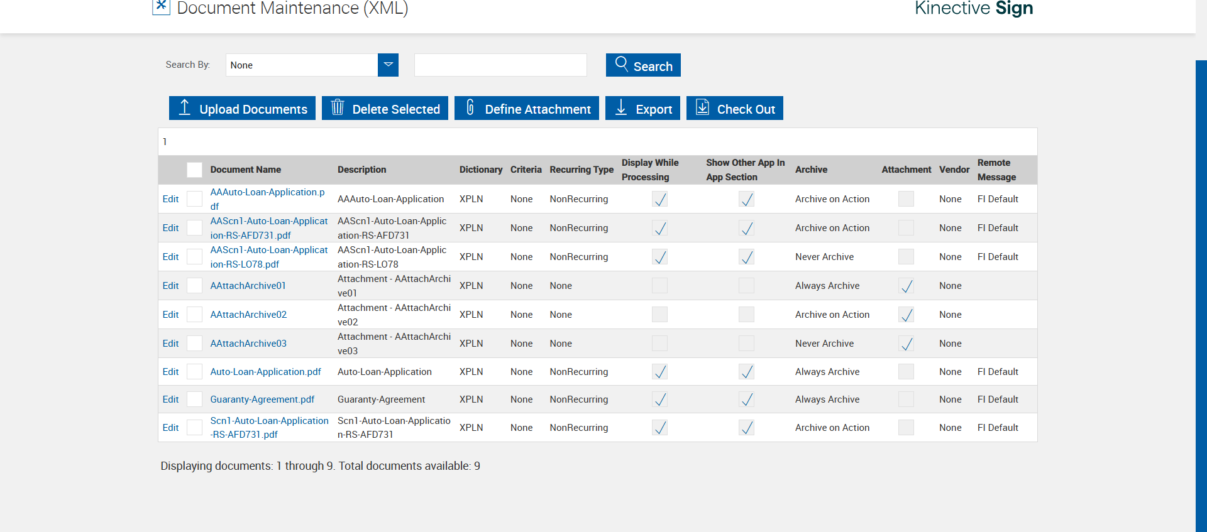Click the Archive column header
This screenshot has height=532, width=1207.
pos(811,170)
